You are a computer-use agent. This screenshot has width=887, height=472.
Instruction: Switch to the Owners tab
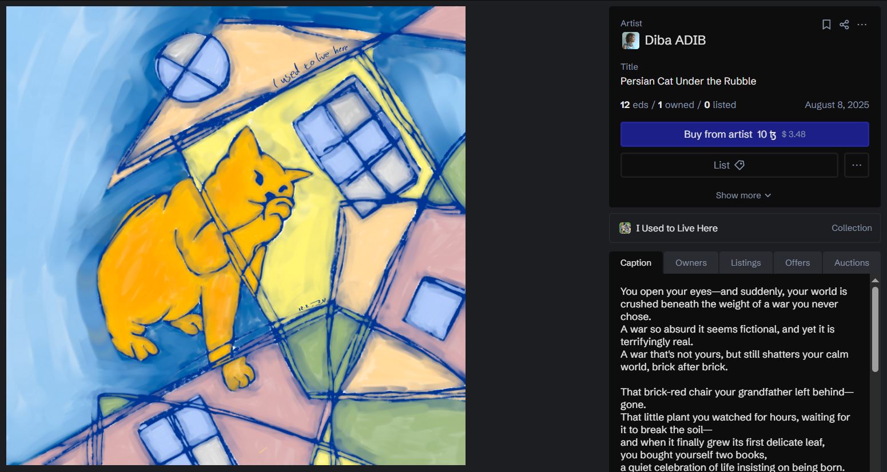(x=691, y=263)
